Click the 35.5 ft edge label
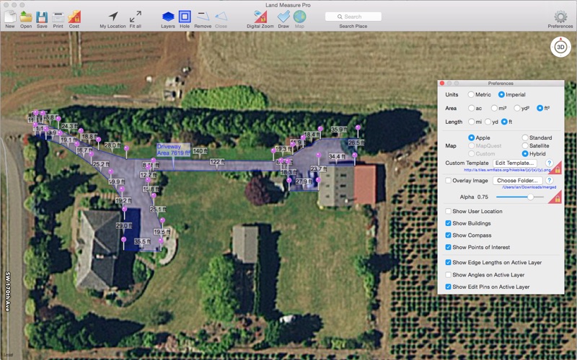 tap(142, 242)
